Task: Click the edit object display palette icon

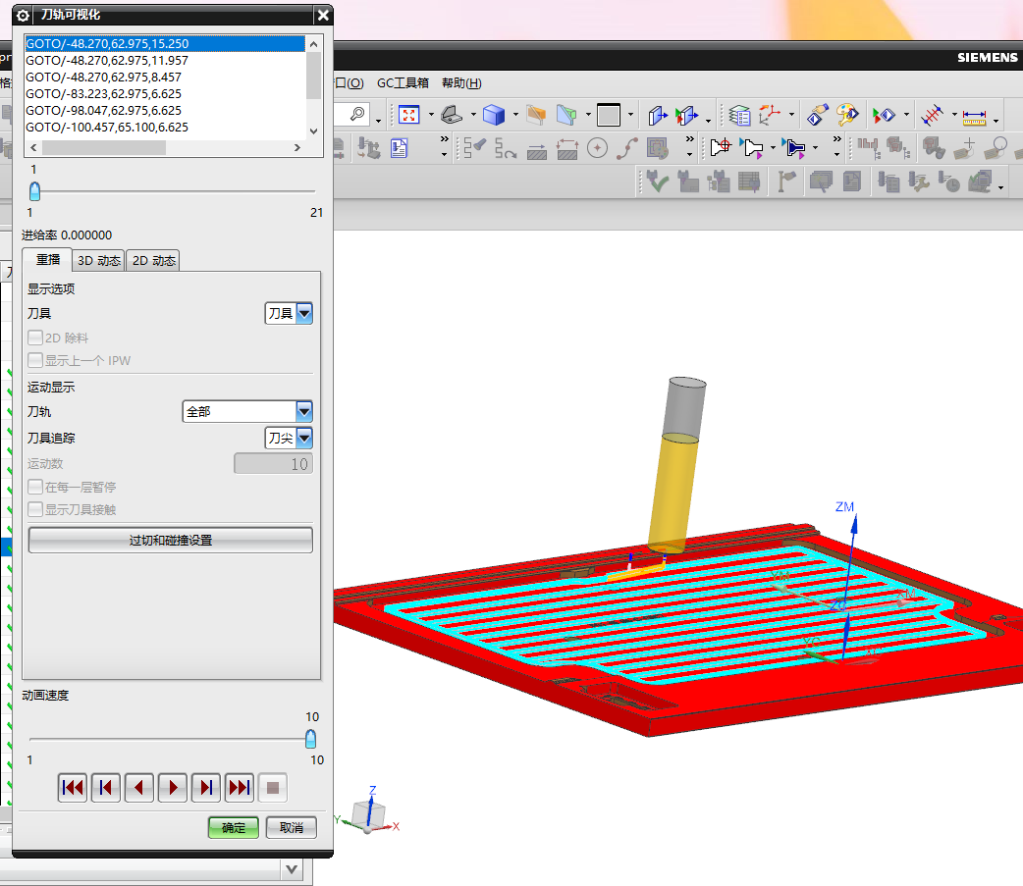Action: (847, 116)
